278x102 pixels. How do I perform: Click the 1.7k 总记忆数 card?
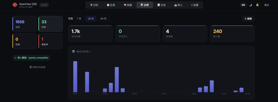pyautogui.click(x=90, y=34)
